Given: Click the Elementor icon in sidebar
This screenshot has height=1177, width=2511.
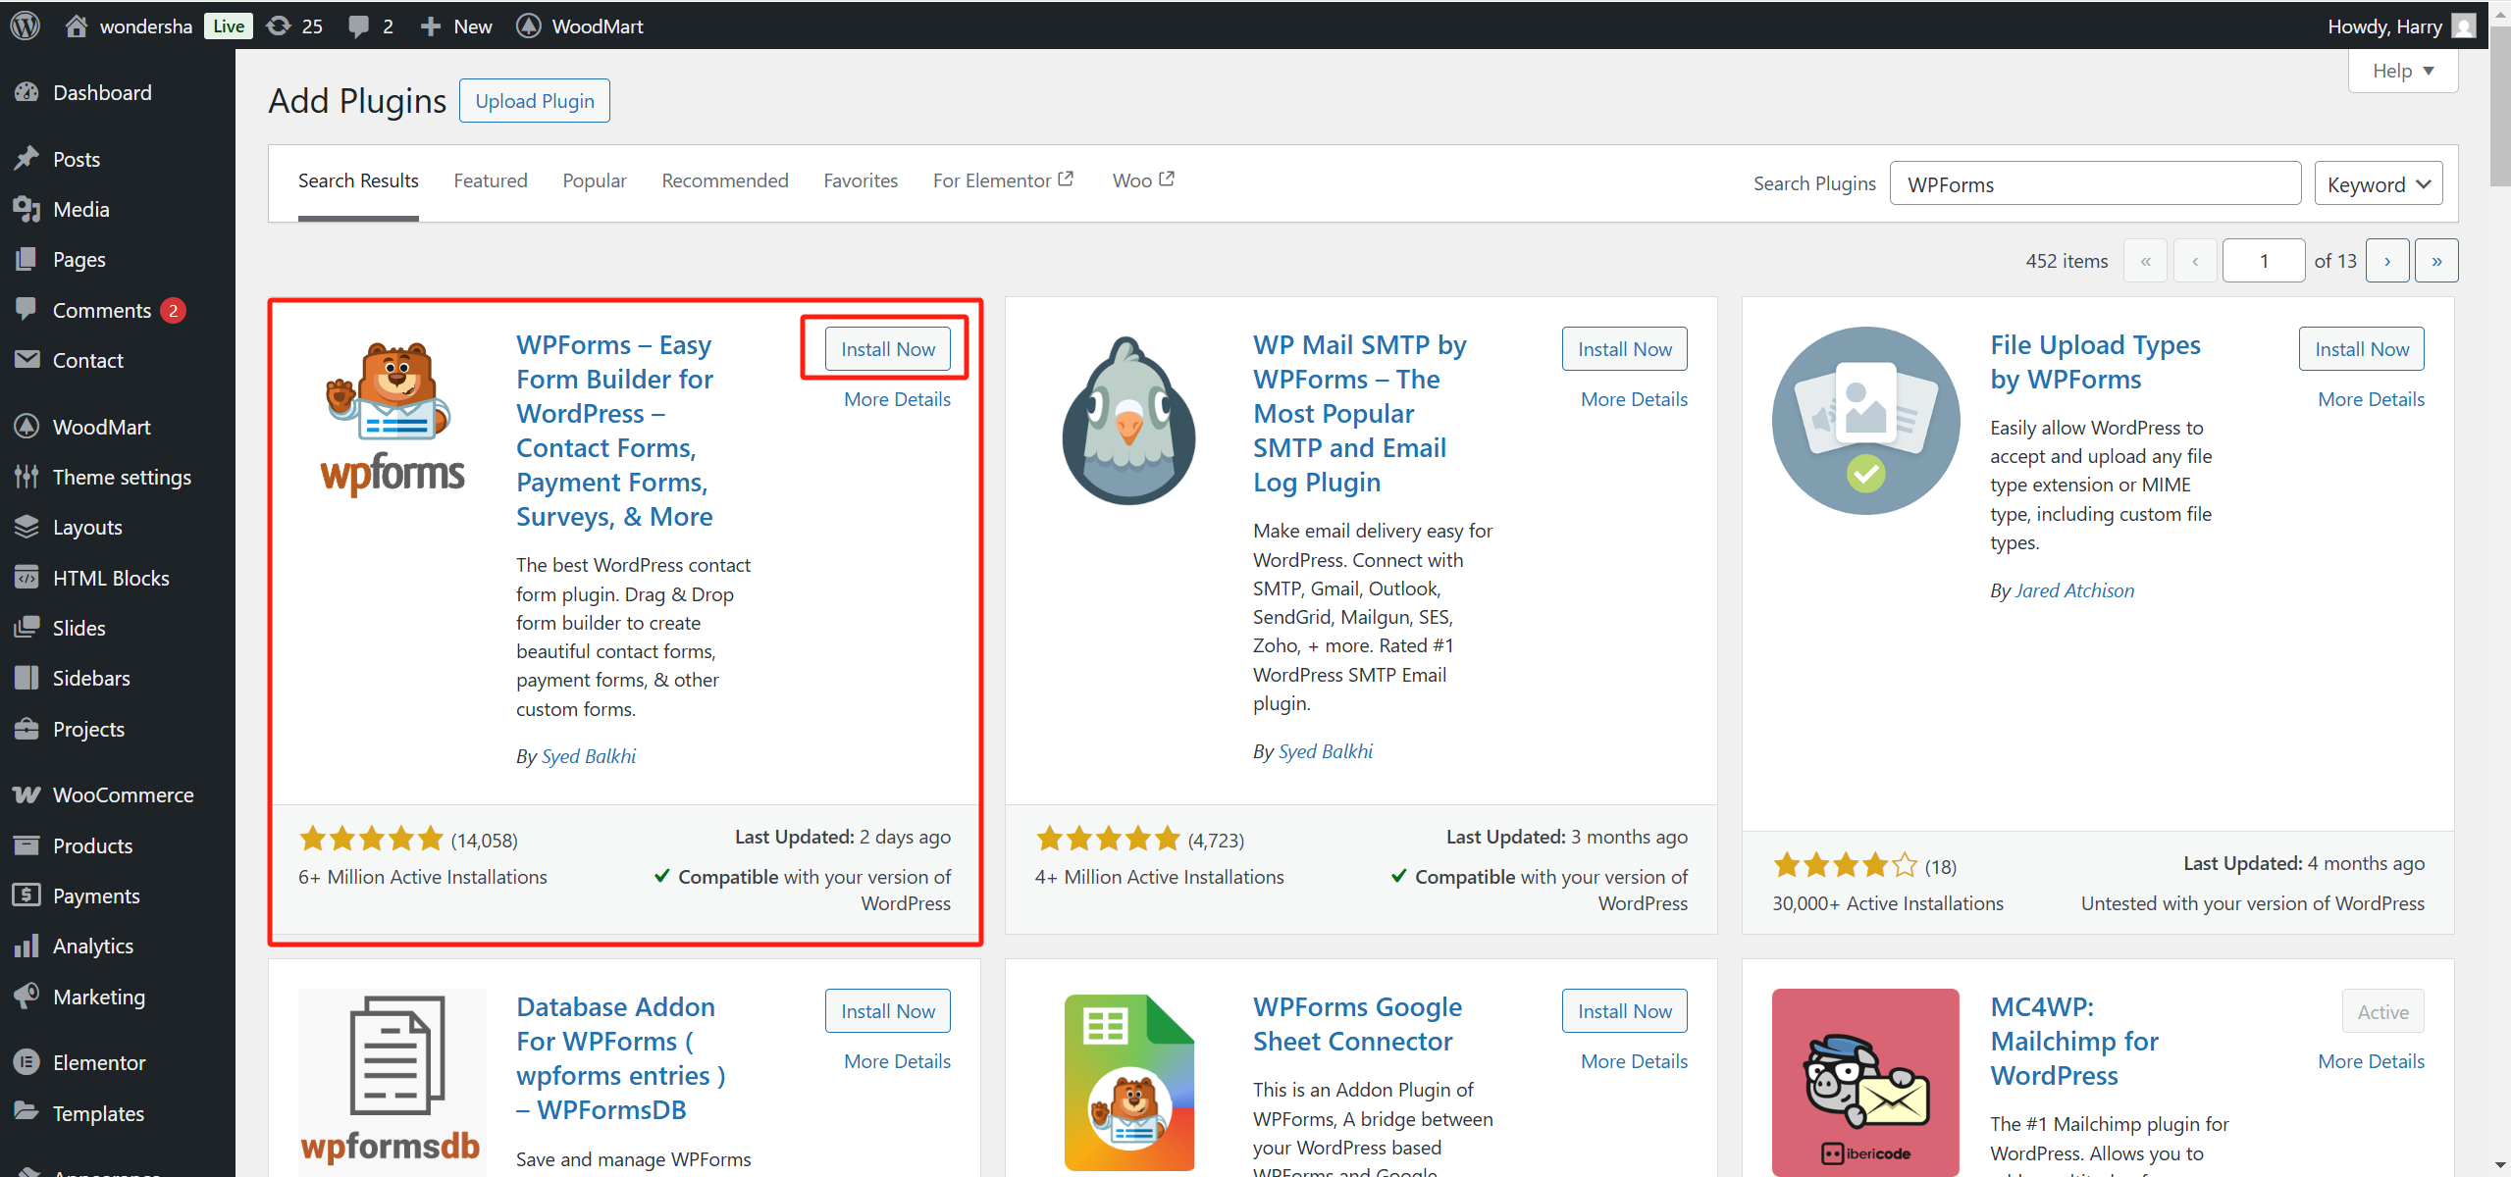Looking at the screenshot, I should coord(26,1062).
